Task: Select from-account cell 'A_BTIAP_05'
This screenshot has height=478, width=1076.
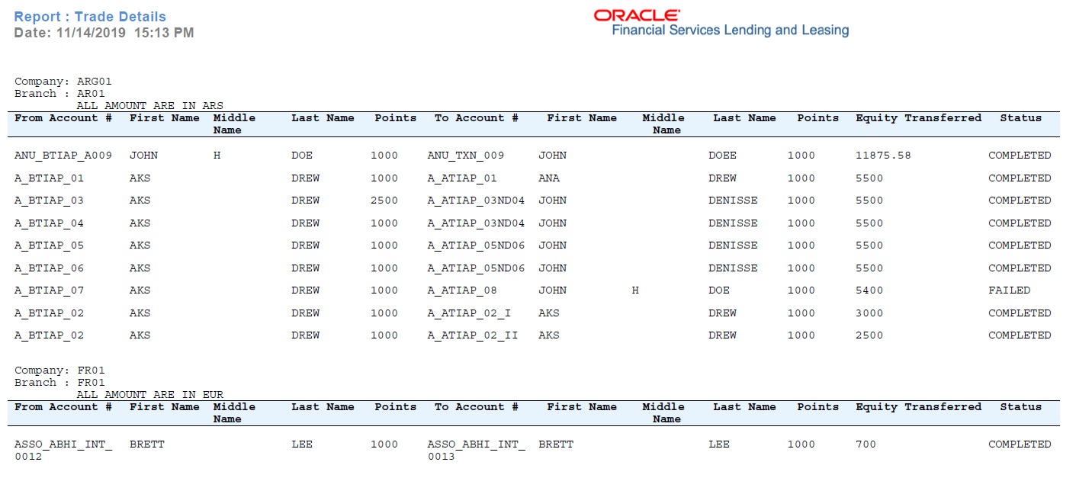Action: pyautogui.click(x=50, y=245)
